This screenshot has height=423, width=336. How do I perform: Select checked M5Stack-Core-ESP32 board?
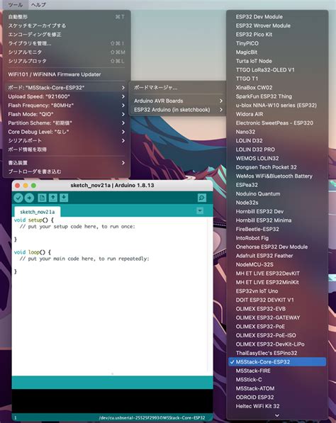click(x=277, y=362)
